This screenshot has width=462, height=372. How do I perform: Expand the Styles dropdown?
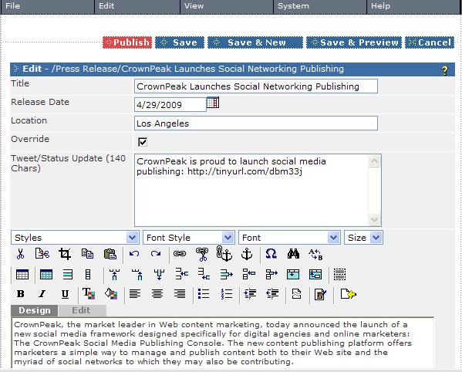[132, 237]
